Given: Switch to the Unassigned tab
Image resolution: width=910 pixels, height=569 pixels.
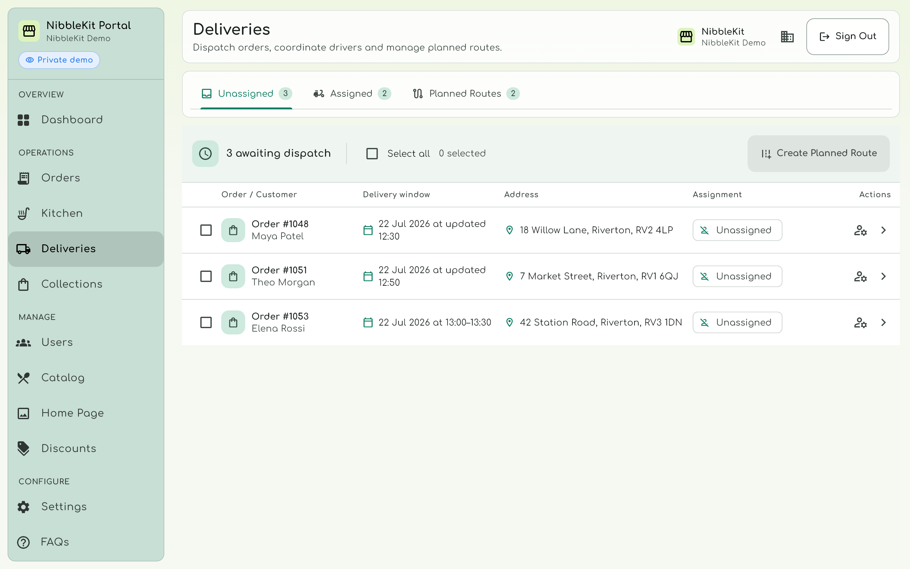Looking at the screenshot, I should point(246,94).
